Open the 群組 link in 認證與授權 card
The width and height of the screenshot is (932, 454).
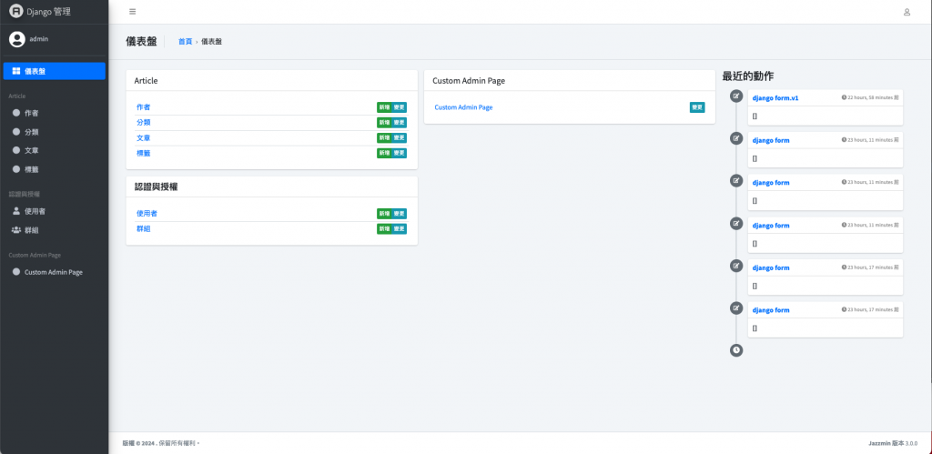pyautogui.click(x=143, y=228)
